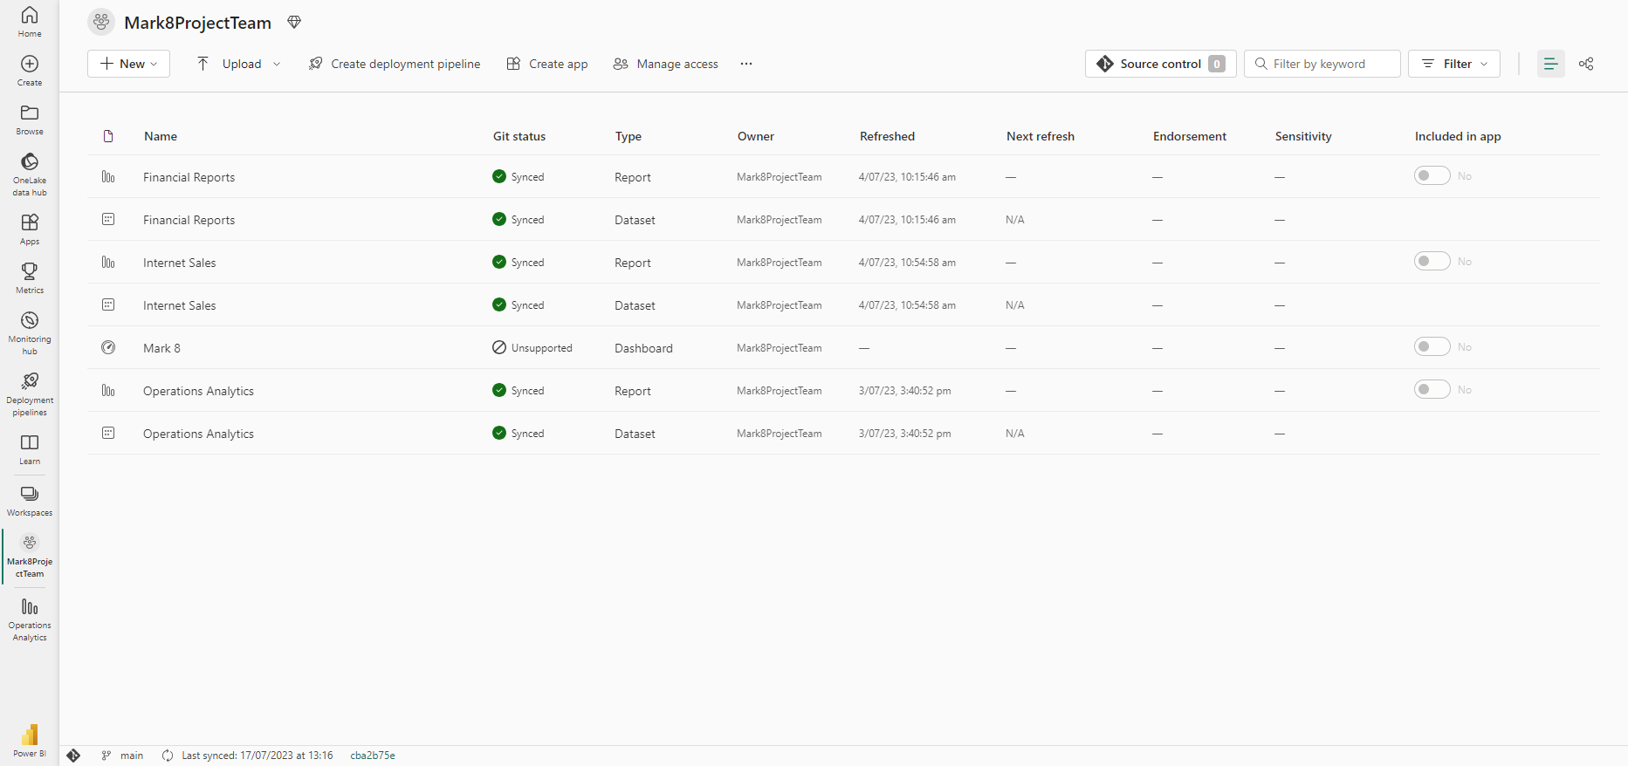Screen dimensions: 1628x766
Task: Open the Filter dropdown
Action: click(x=1453, y=64)
